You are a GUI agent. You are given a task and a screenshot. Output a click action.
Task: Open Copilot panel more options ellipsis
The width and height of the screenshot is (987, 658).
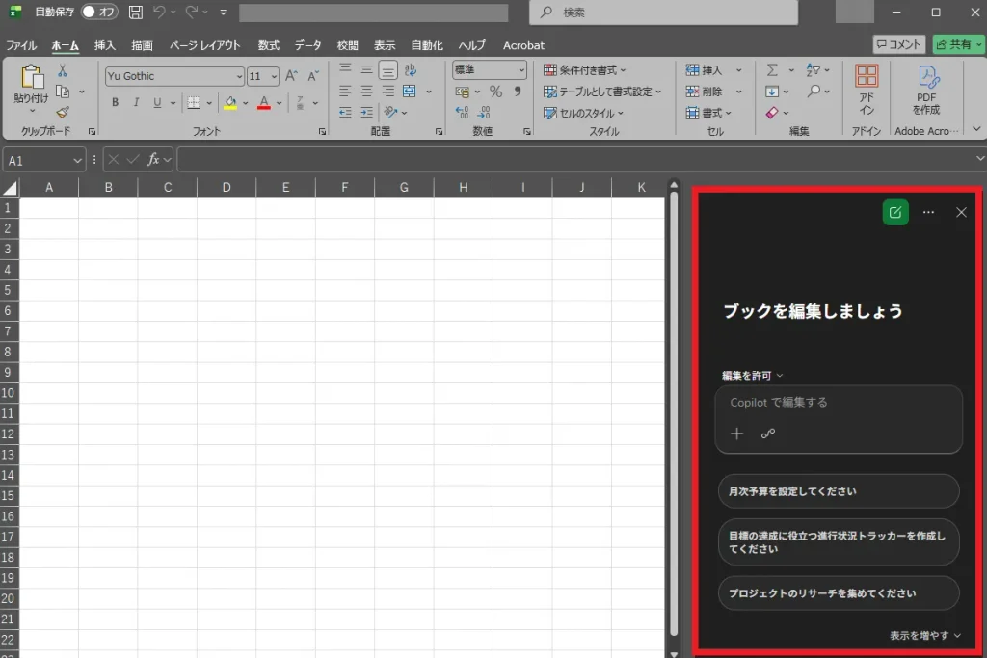coord(928,213)
